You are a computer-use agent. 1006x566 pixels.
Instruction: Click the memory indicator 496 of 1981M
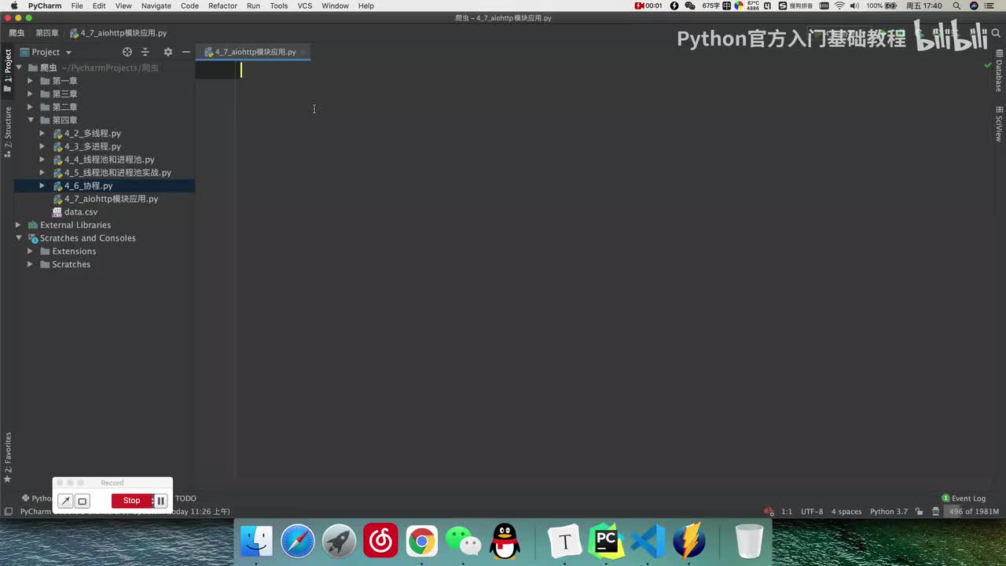[973, 512]
